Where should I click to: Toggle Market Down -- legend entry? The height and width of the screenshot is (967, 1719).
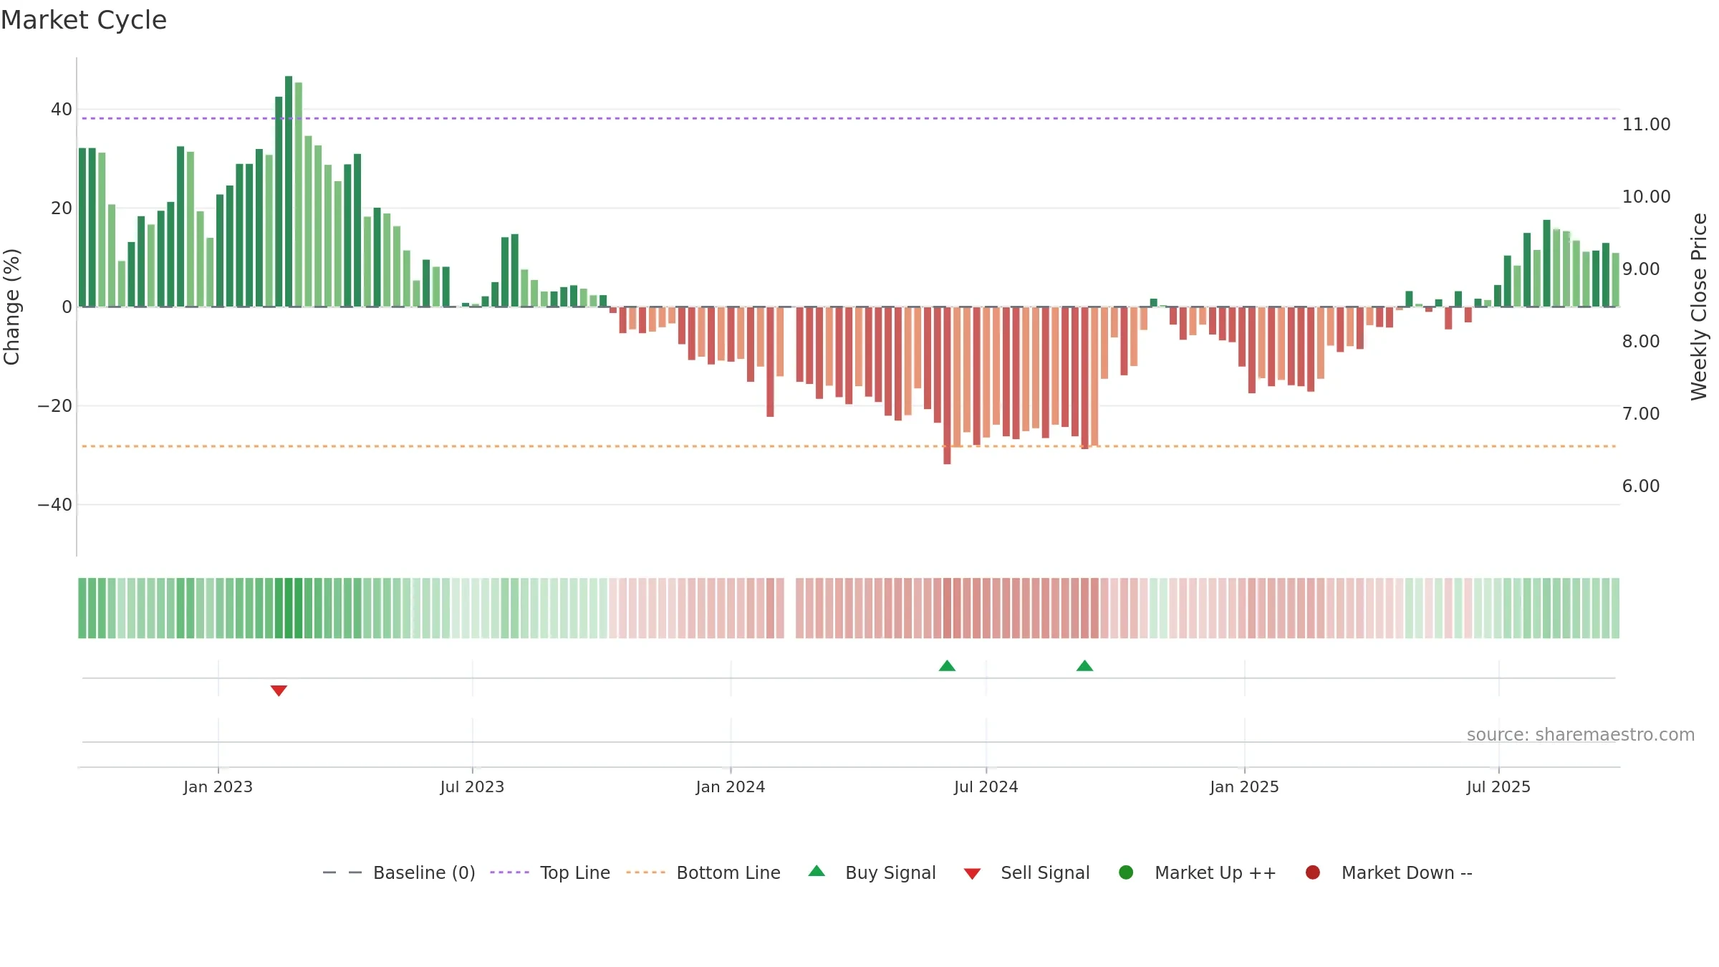pos(1389,872)
